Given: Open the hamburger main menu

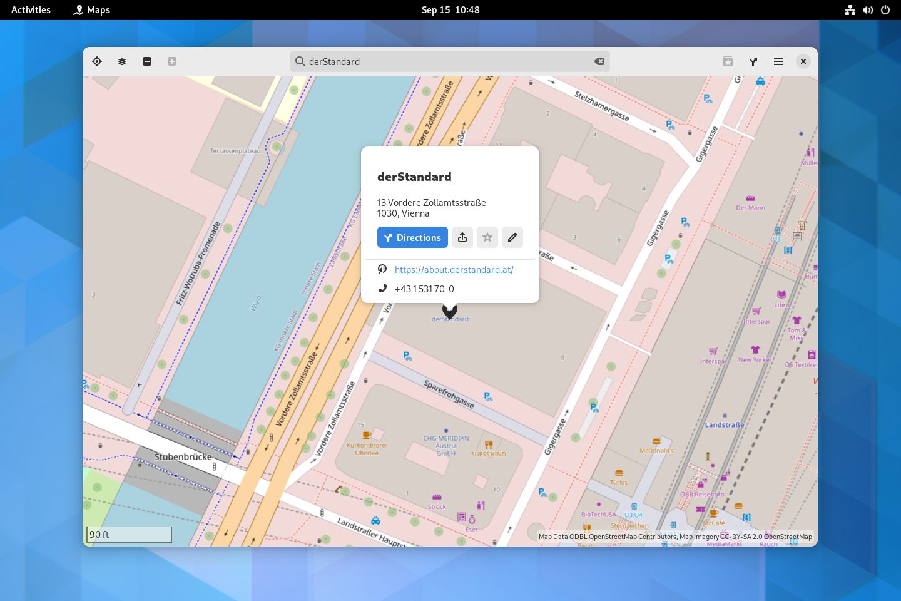Looking at the screenshot, I should [x=778, y=61].
